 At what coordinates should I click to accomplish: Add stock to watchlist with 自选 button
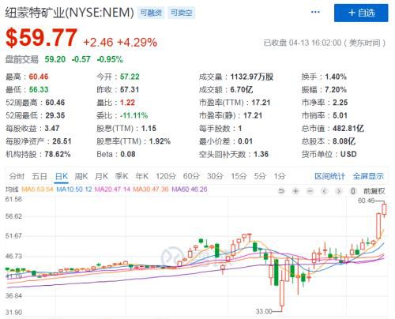click(x=361, y=13)
